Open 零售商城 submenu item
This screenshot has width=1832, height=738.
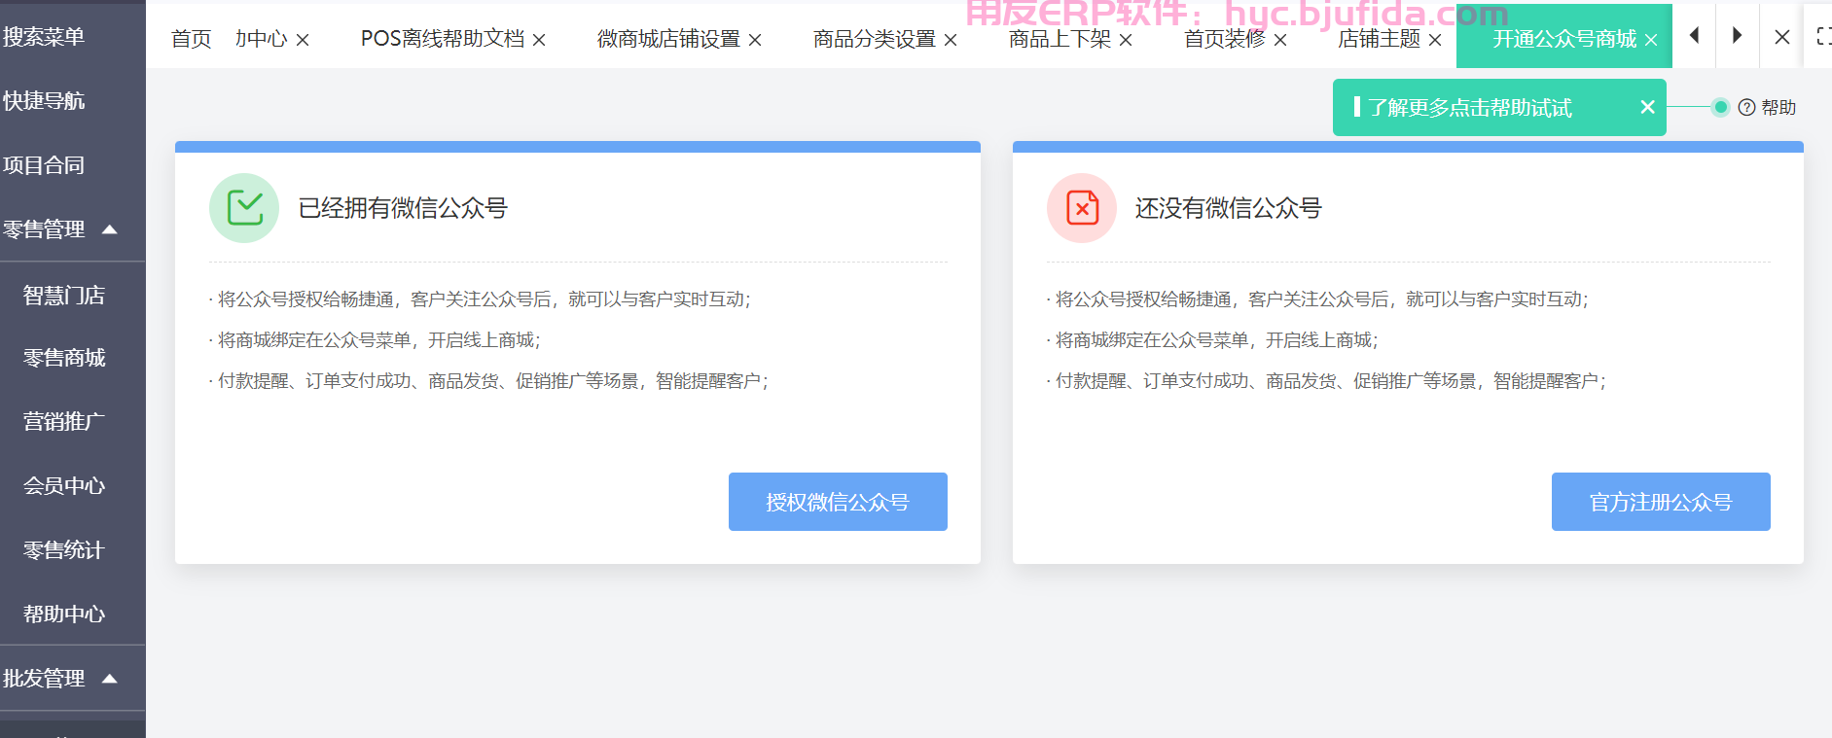[x=64, y=358]
